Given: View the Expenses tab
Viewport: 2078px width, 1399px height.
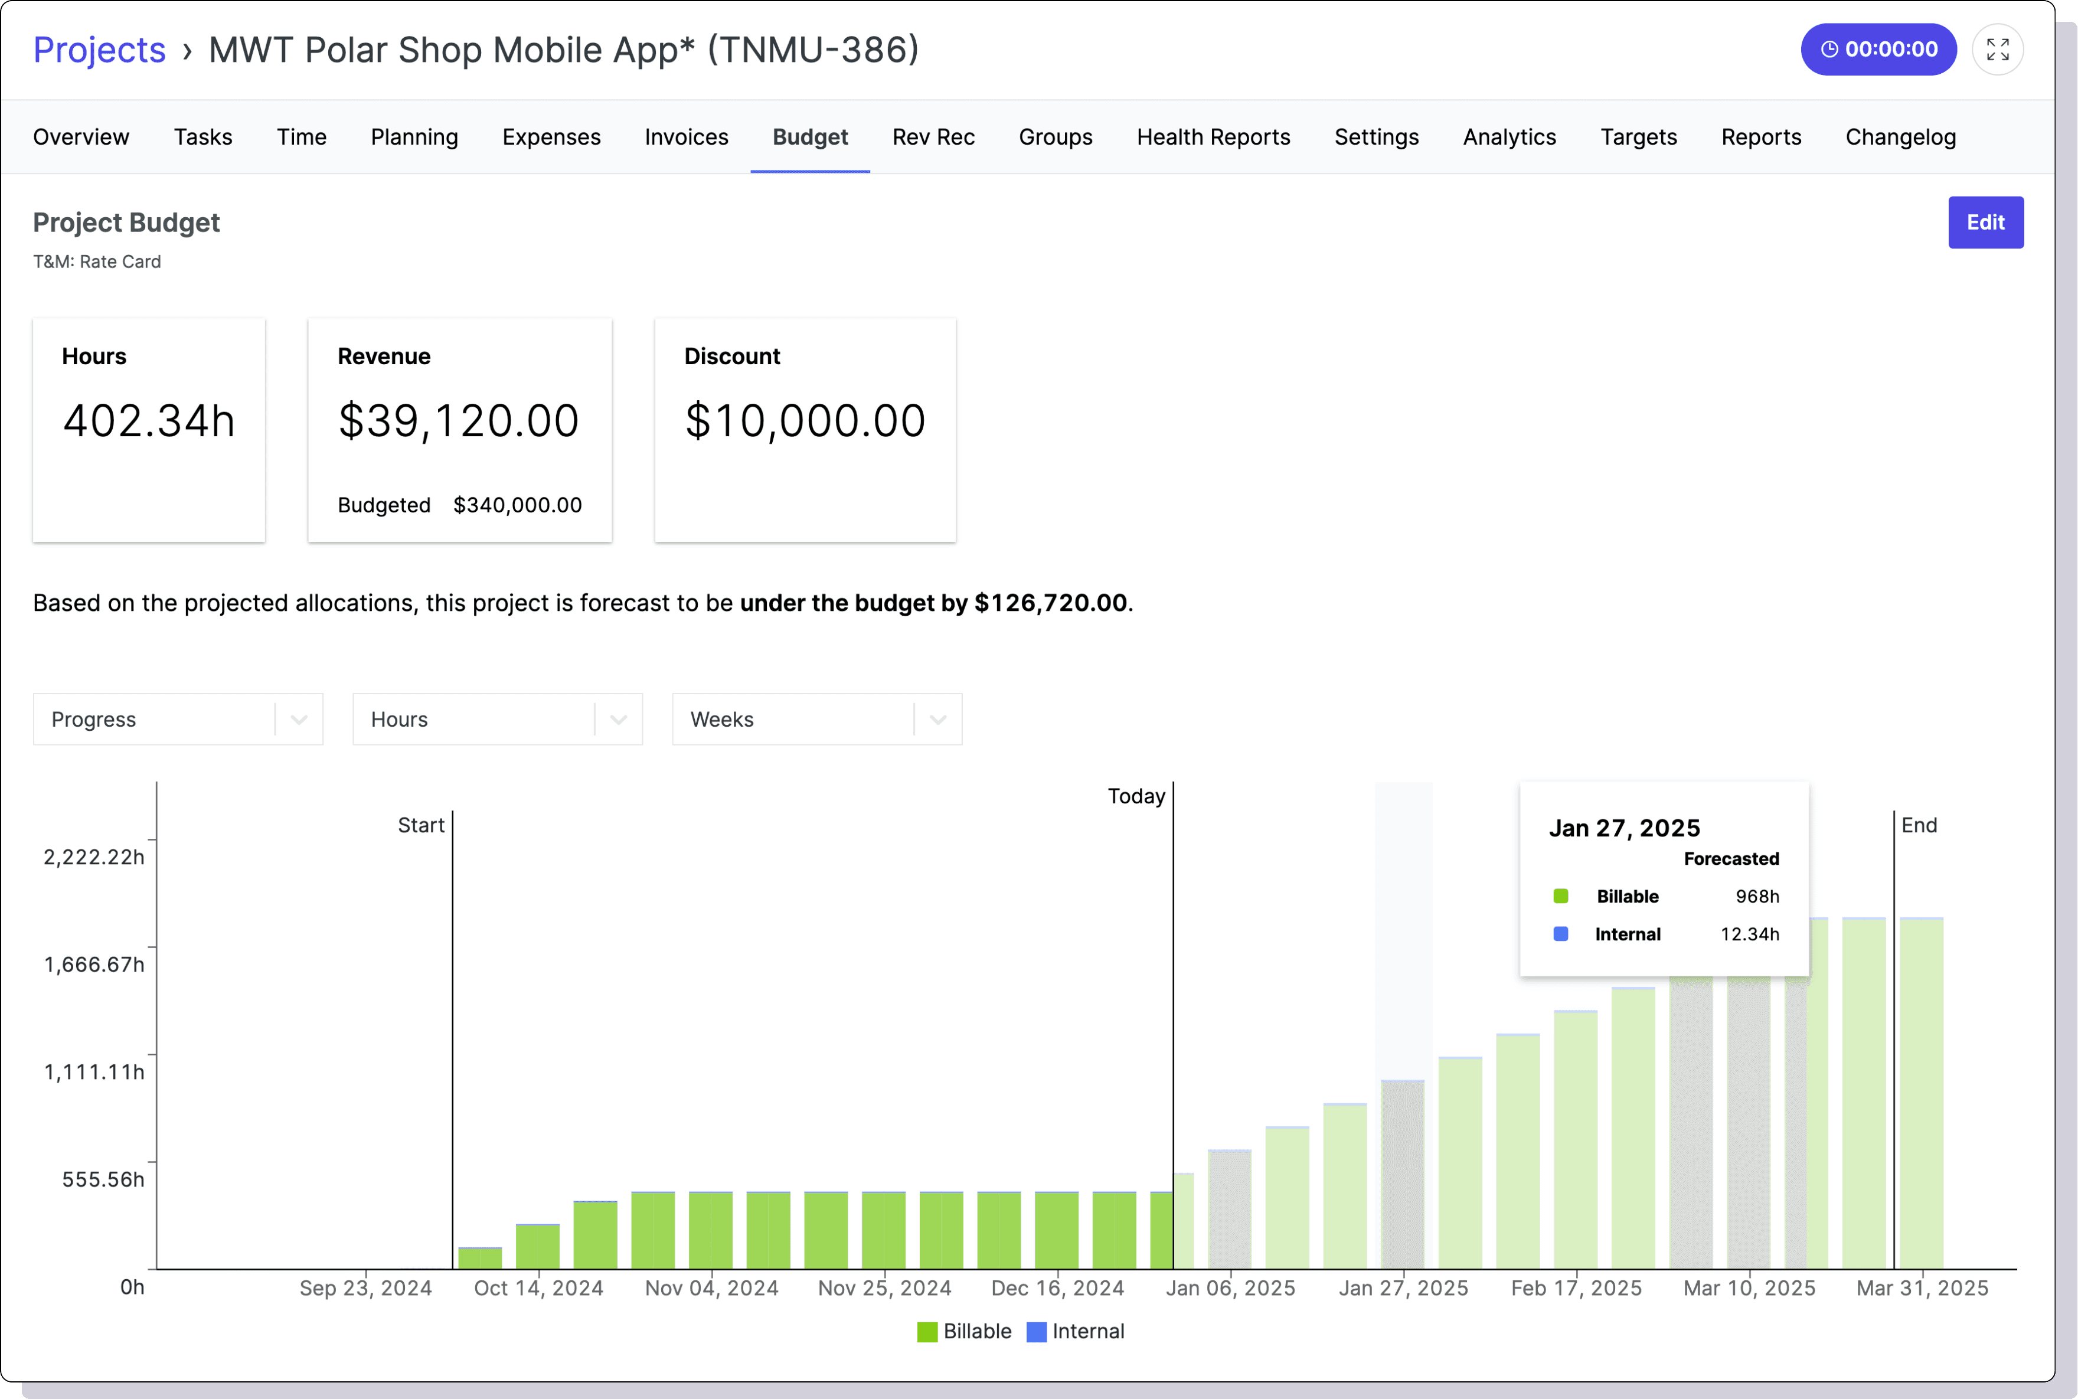Looking at the screenshot, I should 551,136.
